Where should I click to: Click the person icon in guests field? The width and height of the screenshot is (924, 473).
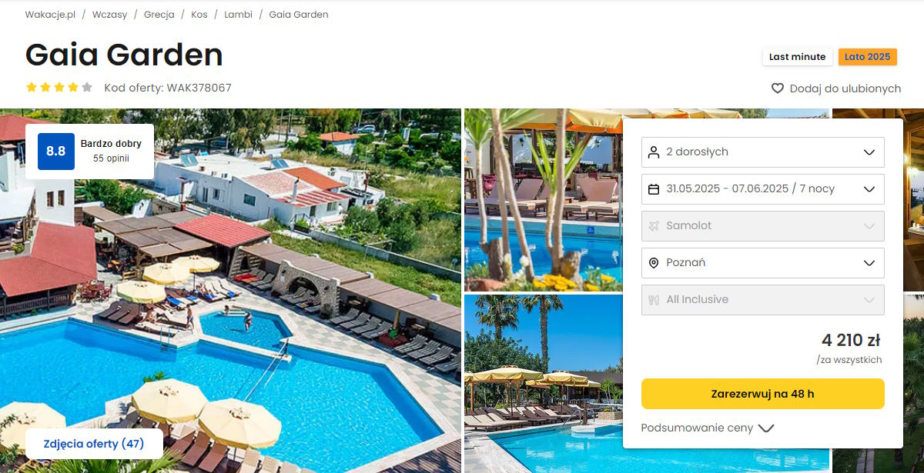pos(654,152)
